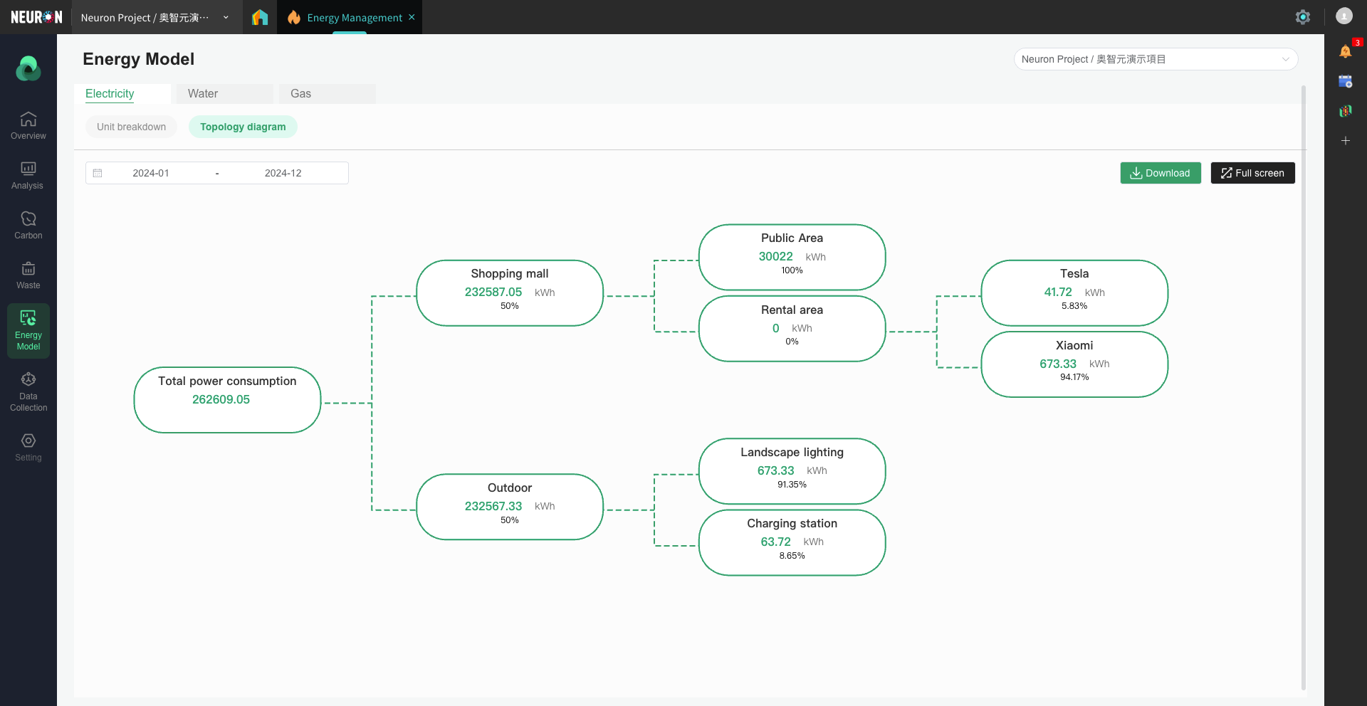The width and height of the screenshot is (1367, 706).
Task: Click the Download button
Action: coord(1160,173)
